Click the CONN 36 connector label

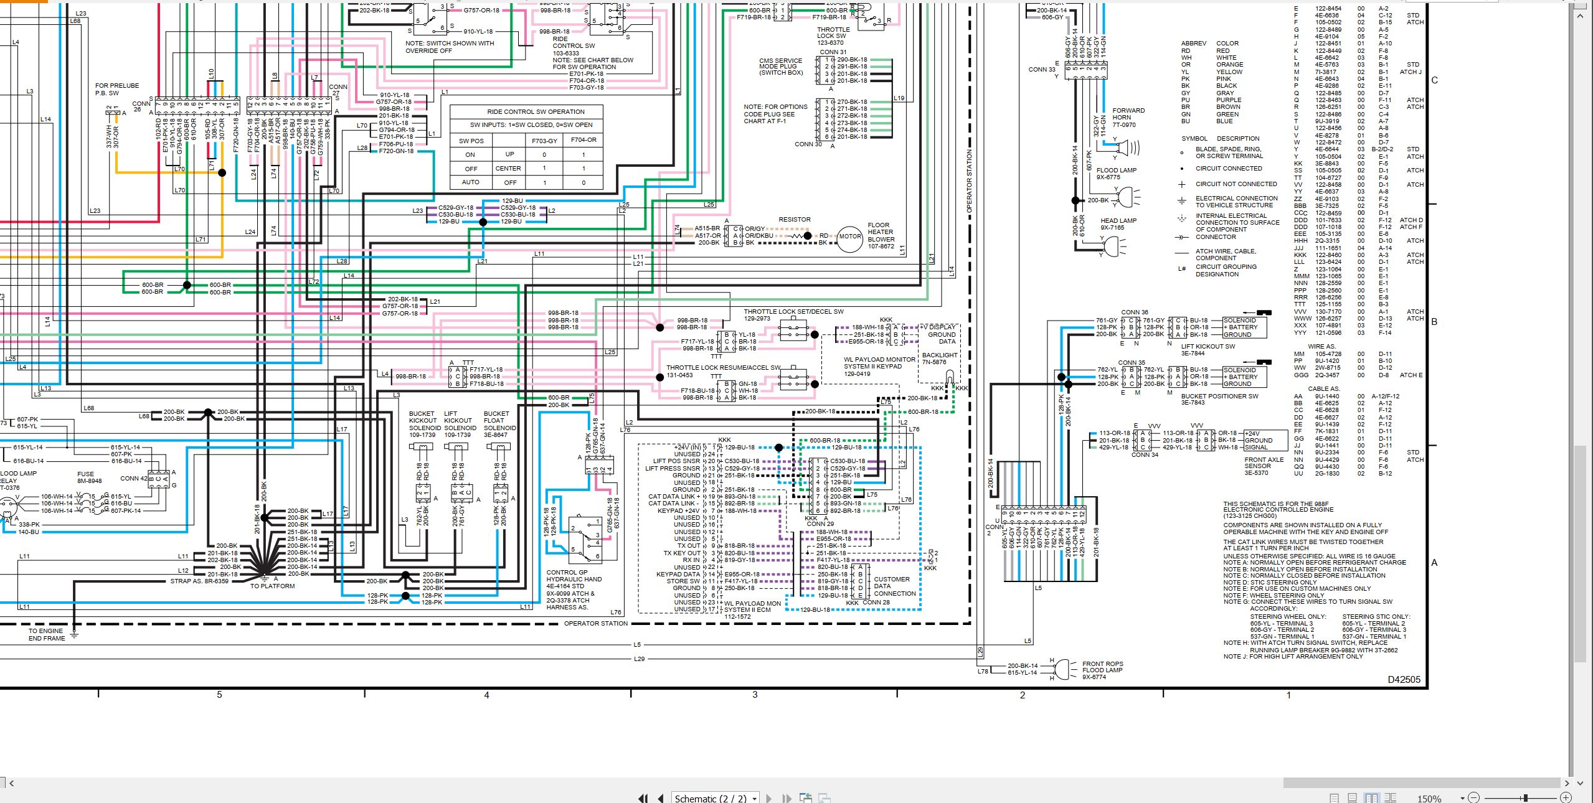[x=1134, y=312]
